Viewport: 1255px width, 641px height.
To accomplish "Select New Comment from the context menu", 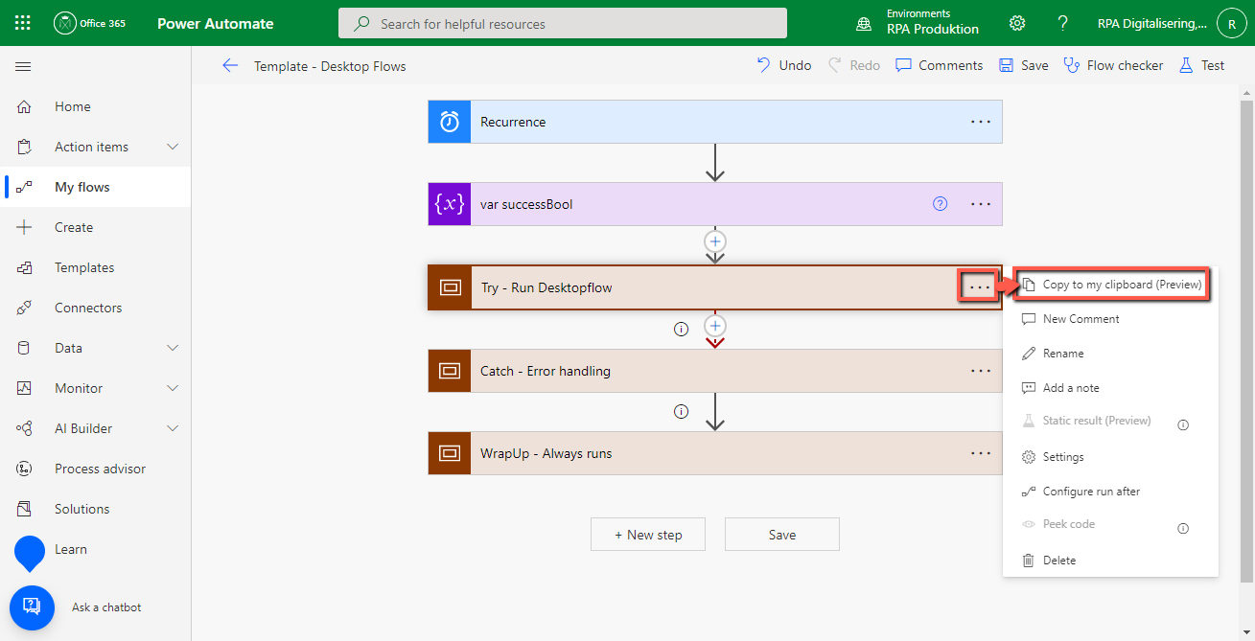I will tap(1110, 319).
